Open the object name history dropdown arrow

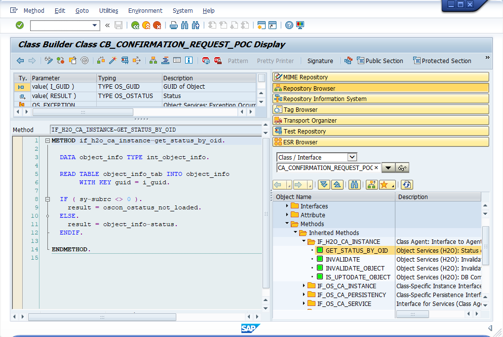coord(388,168)
